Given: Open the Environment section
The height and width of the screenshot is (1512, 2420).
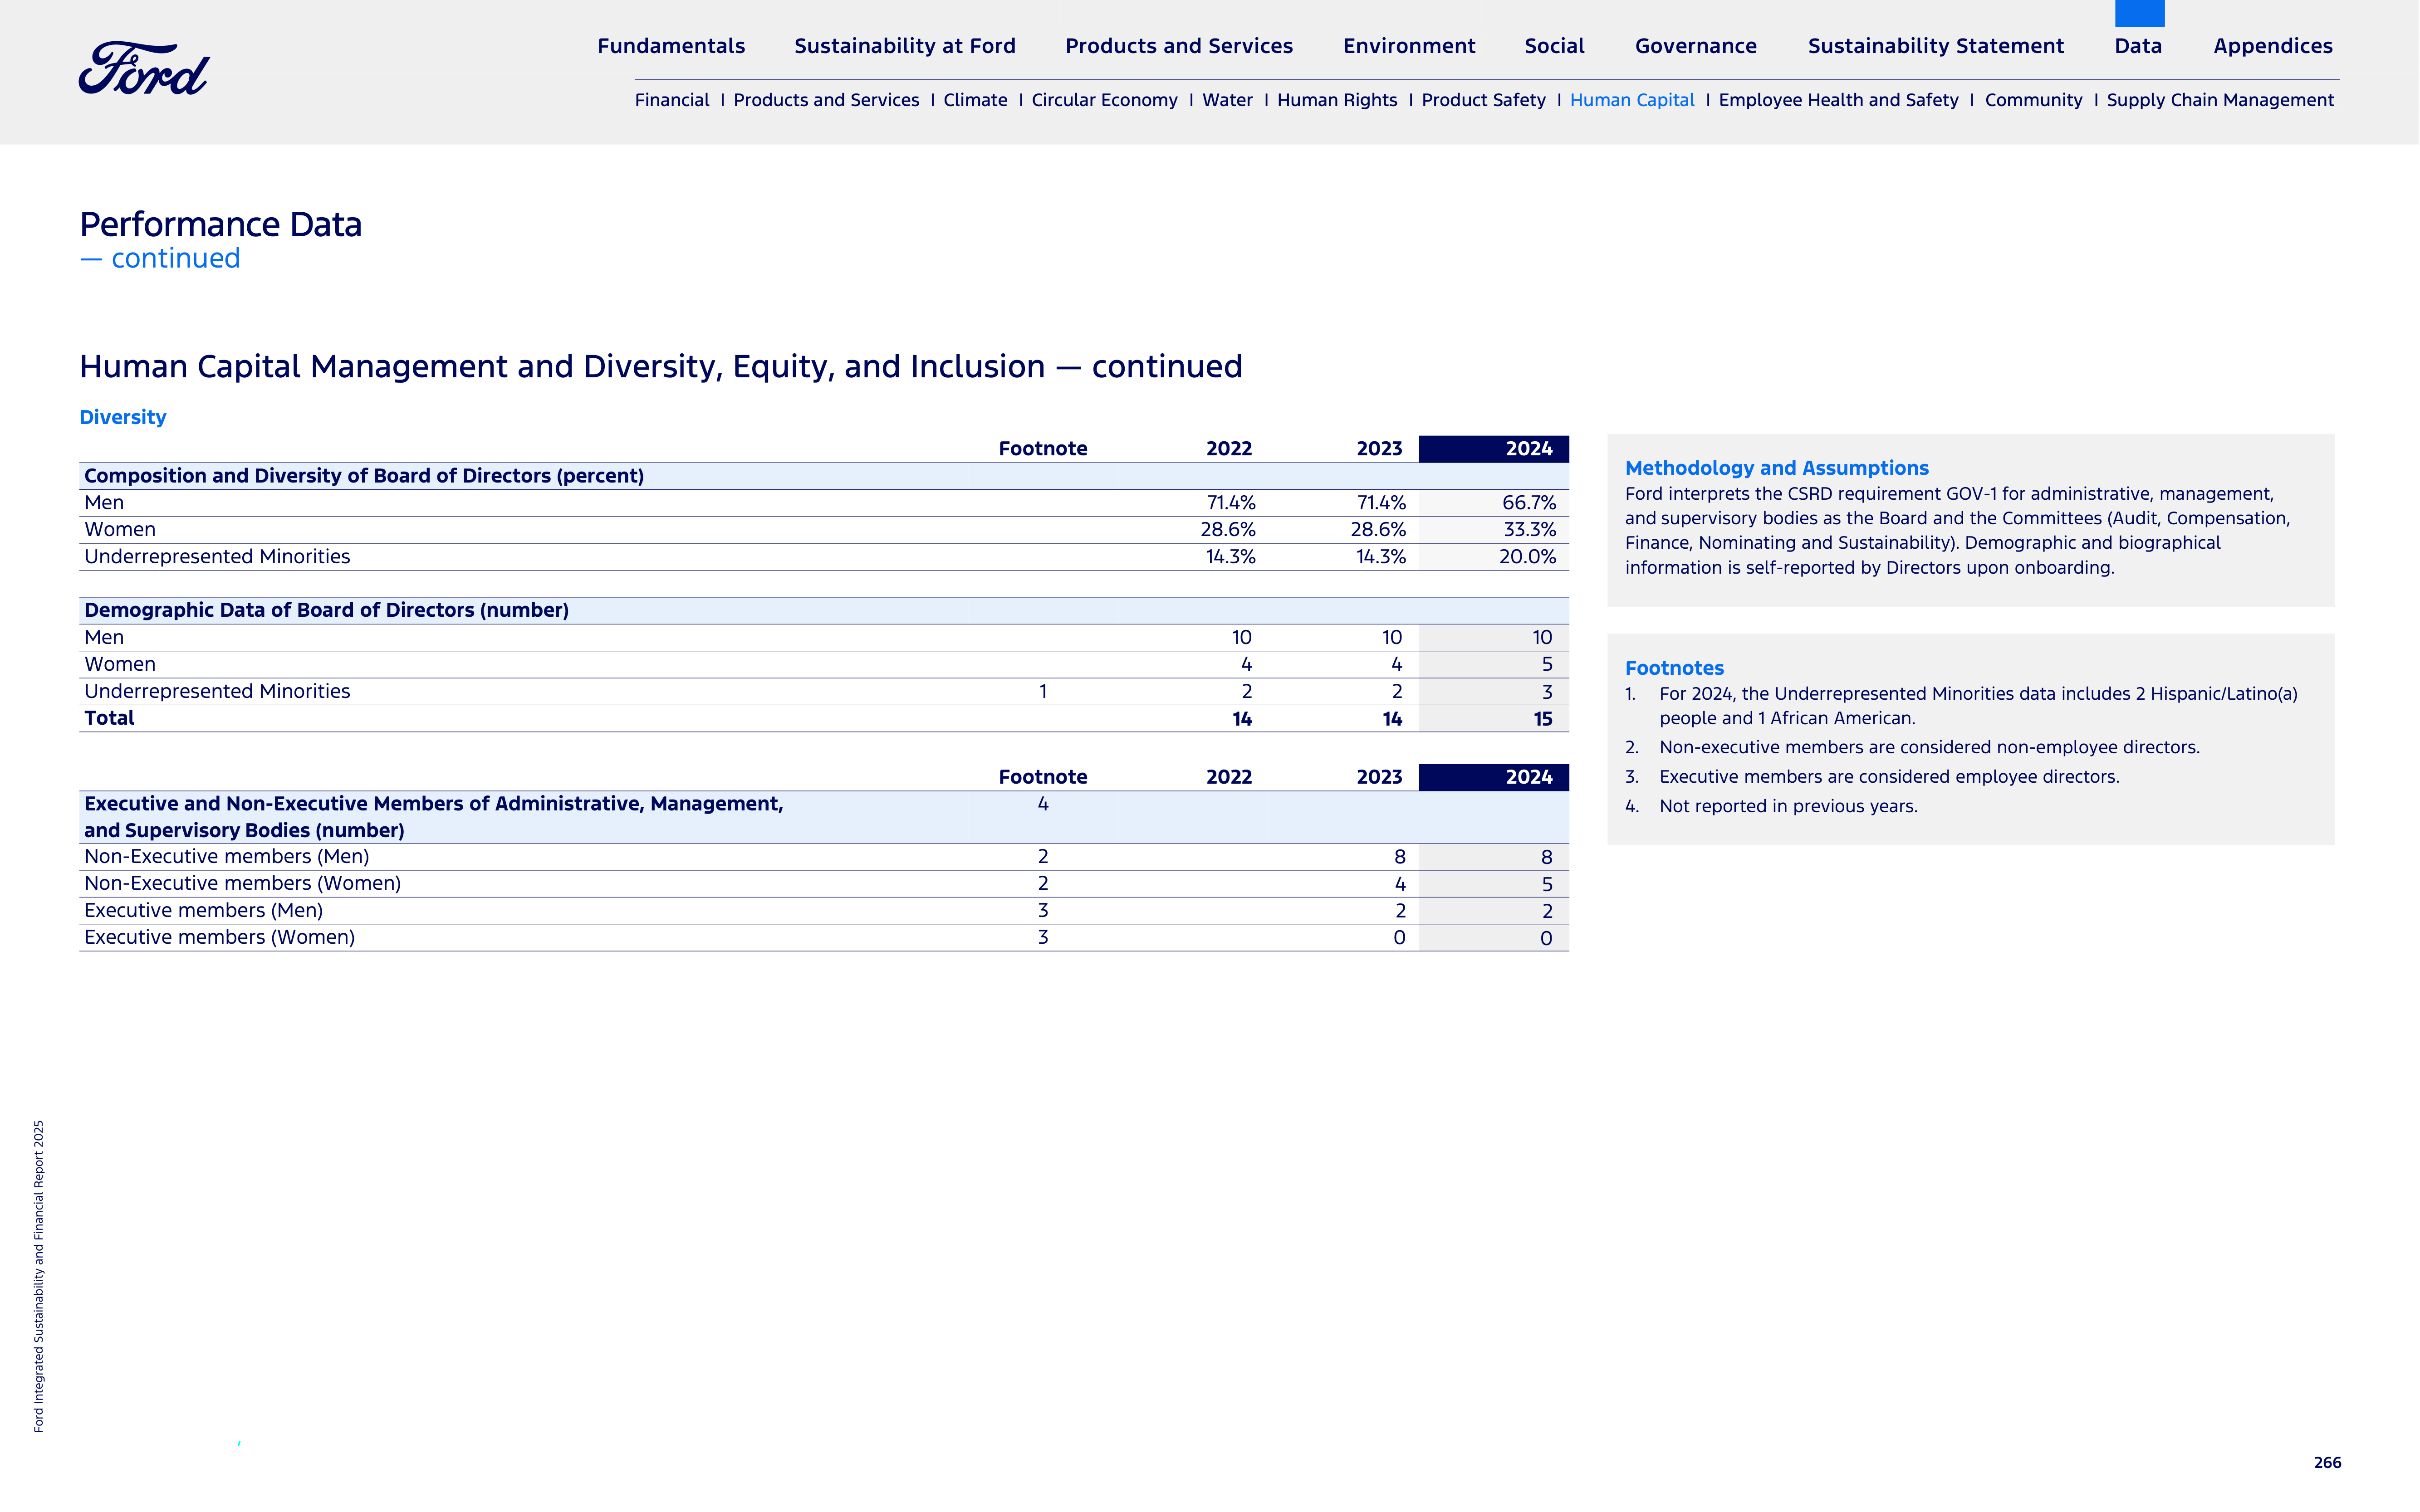Looking at the screenshot, I should pos(1409,46).
